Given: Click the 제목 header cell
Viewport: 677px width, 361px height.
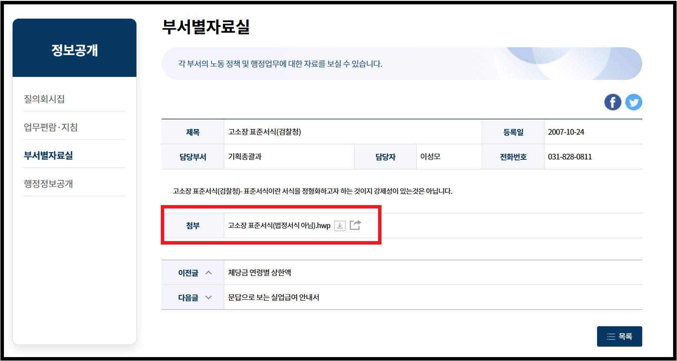Looking at the screenshot, I should [193, 132].
